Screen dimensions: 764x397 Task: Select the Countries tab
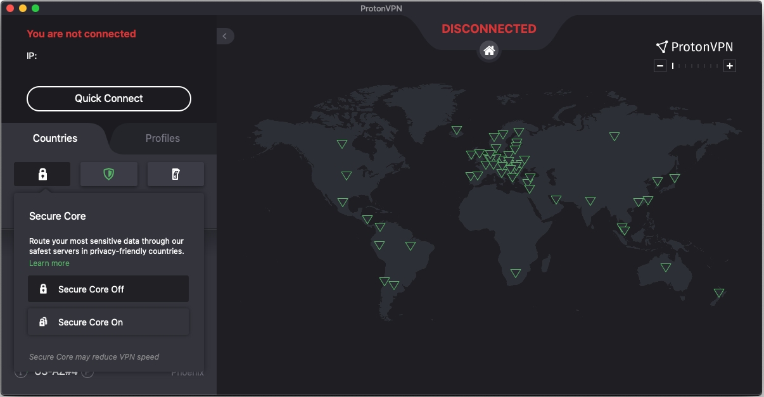coord(55,138)
